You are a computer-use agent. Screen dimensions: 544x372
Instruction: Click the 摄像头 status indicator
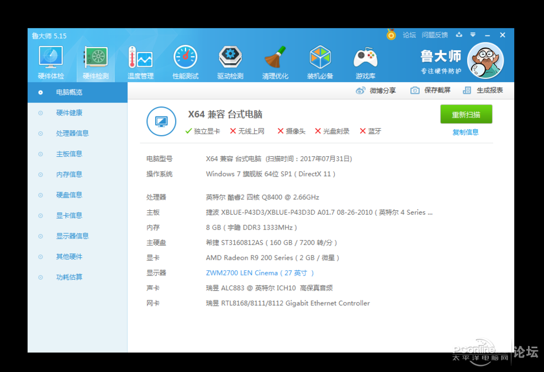click(x=292, y=131)
